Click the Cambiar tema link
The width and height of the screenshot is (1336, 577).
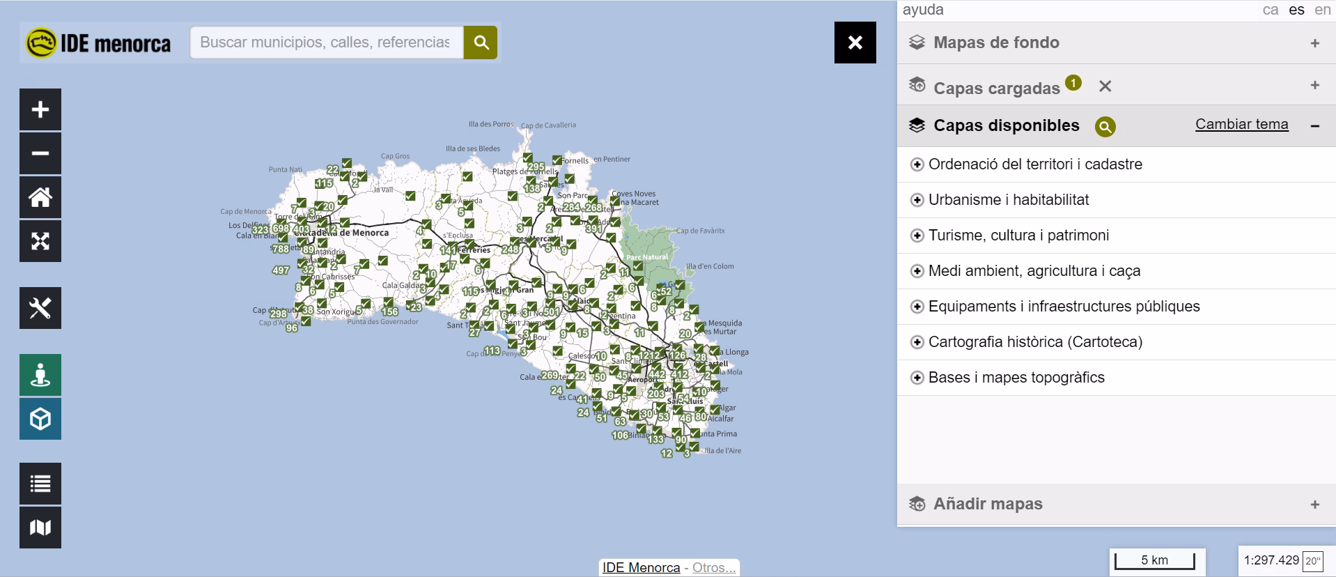(1241, 124)
